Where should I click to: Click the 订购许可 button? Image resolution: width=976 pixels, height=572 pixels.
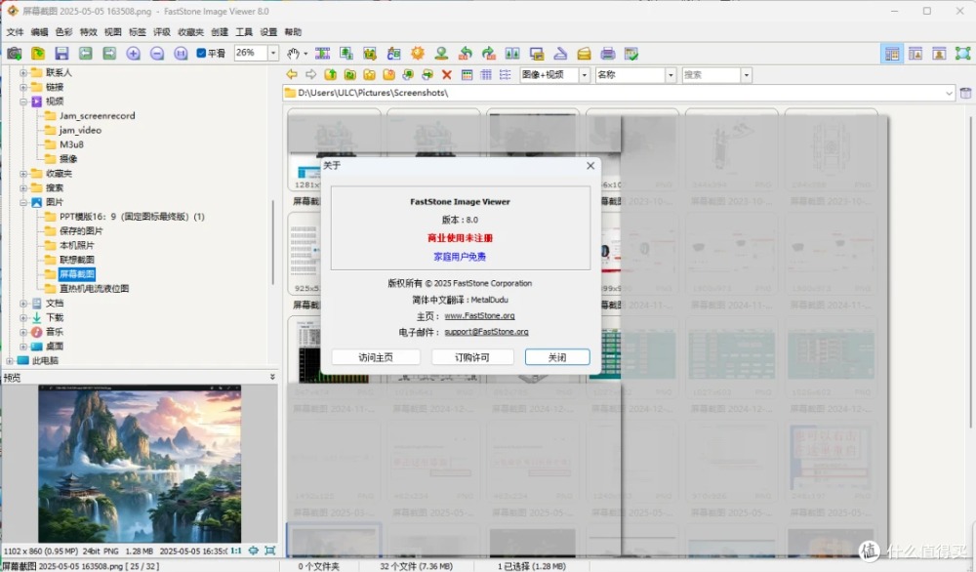[472, 357]
